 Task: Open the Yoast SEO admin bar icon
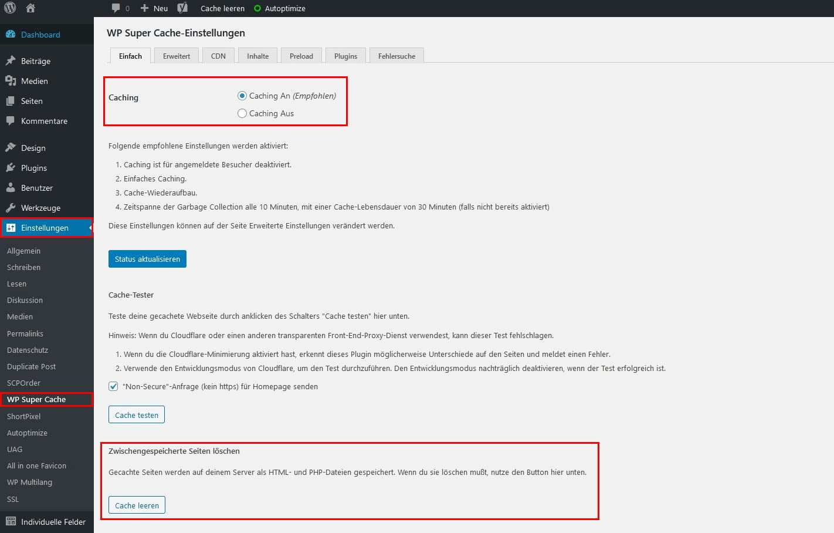(x=182, y=8)
